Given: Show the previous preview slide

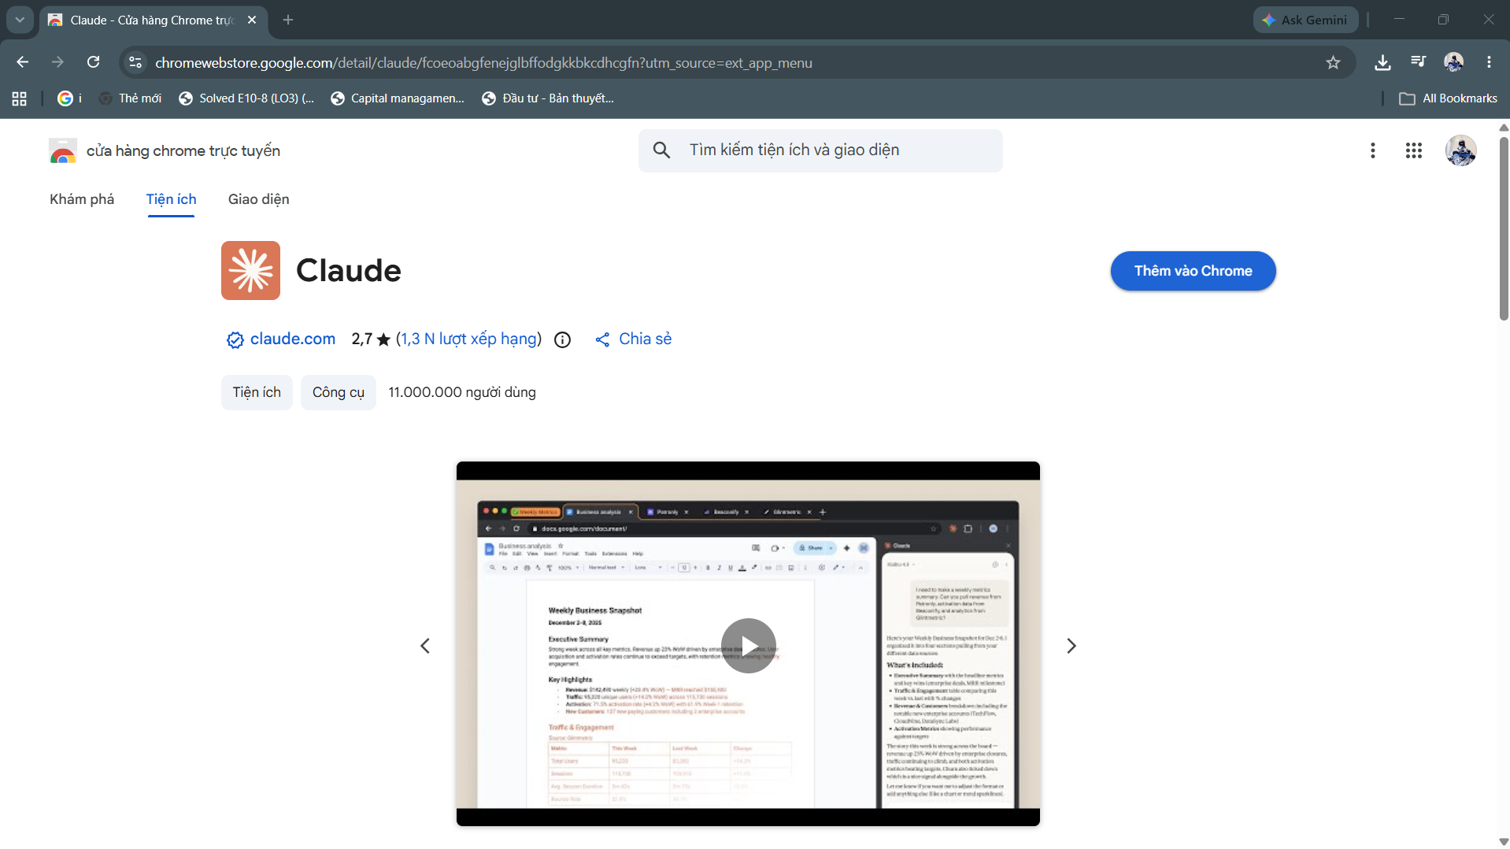Looking at the screenshot, I should point(425,646).
